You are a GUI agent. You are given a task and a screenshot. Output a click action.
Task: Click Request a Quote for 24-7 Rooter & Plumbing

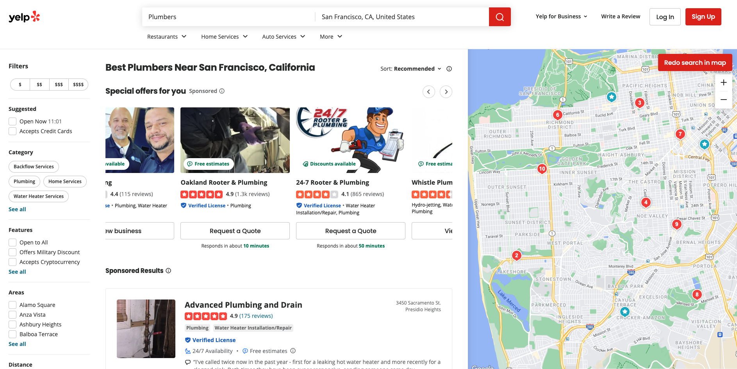[350, 231]
